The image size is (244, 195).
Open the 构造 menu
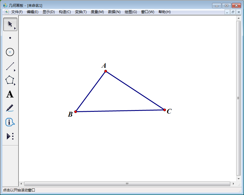65,12
